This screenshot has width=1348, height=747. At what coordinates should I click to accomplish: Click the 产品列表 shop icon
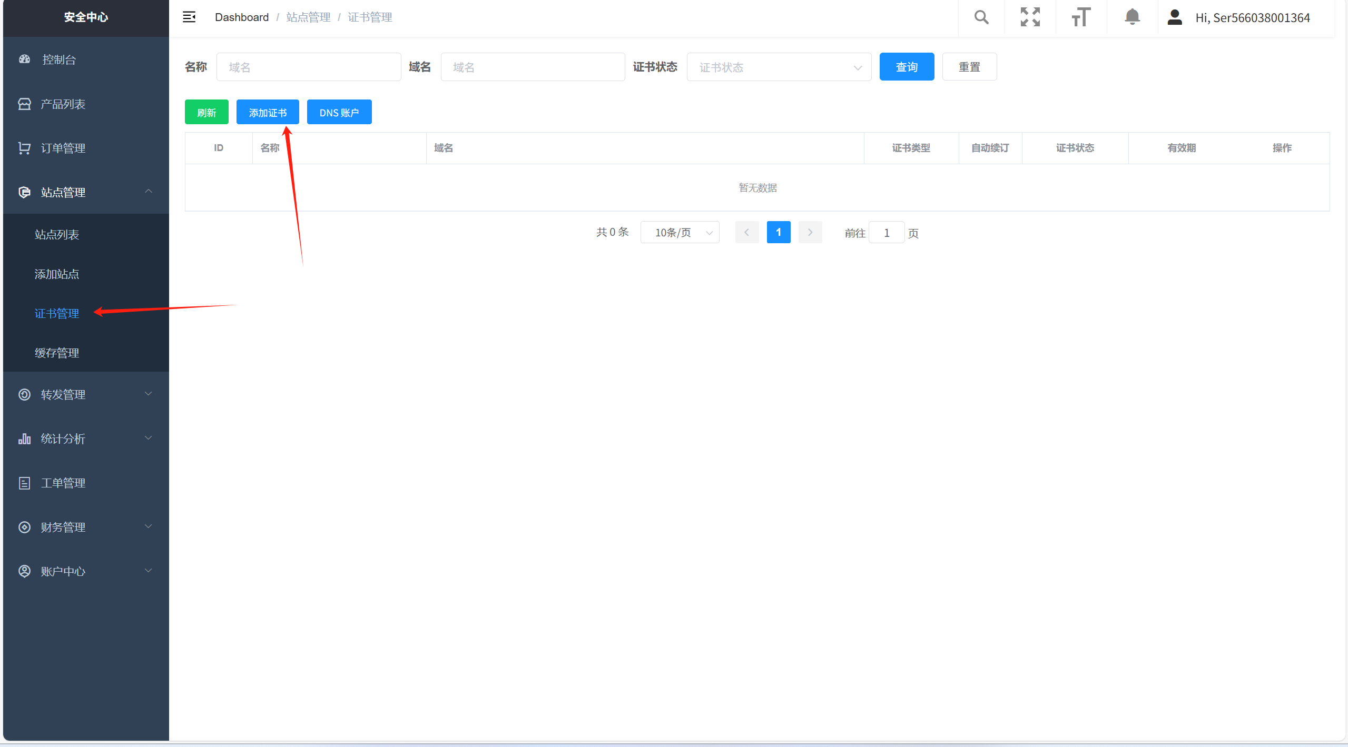tap(24, 104)
